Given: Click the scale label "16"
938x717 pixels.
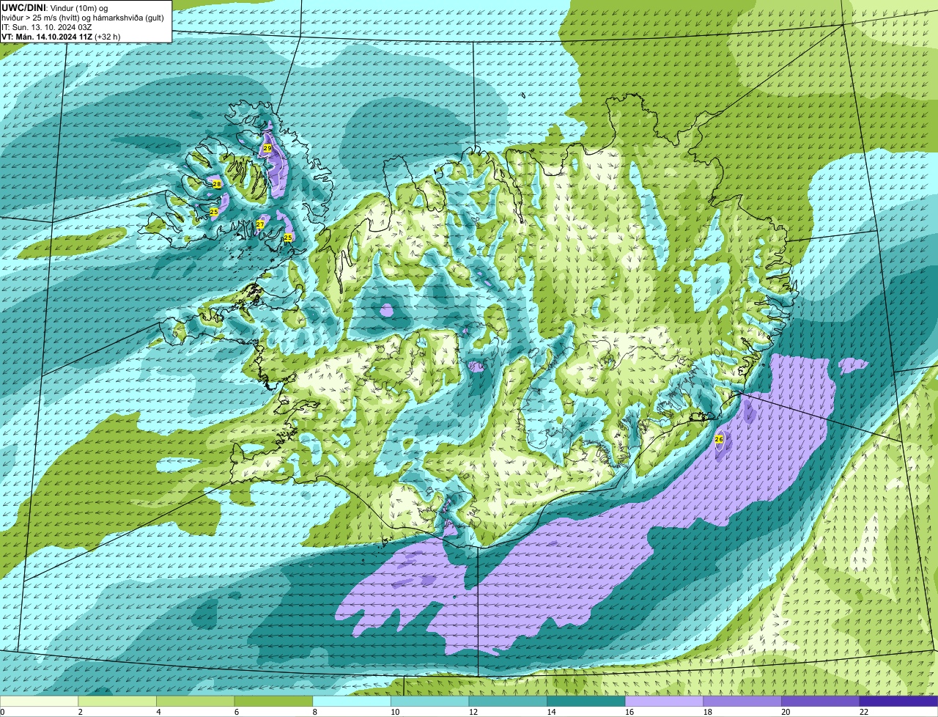Looking at the screenshot, I should click(629, 712).
